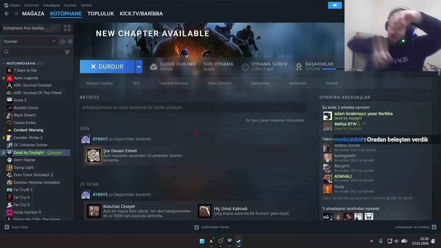Select the Dead by Daylight running entry
The image size is (441, 248).
point(36,153)
